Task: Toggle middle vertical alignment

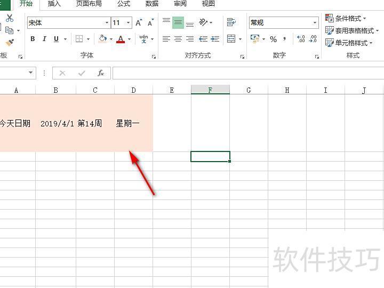Action: click(x=178, y=22)
